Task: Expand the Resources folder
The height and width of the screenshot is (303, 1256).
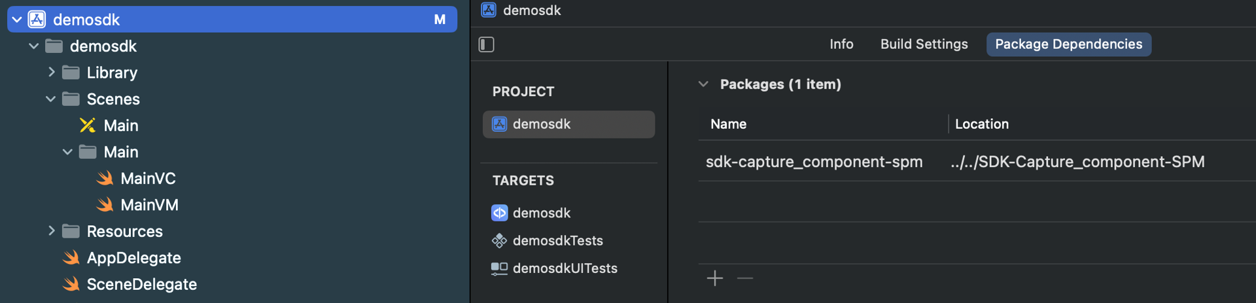Action: coord(51,231)
